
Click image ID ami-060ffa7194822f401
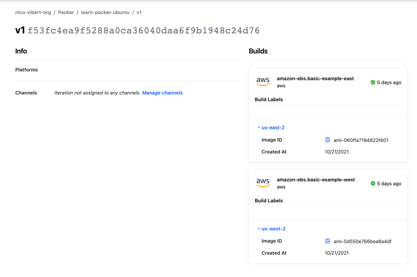361,140
